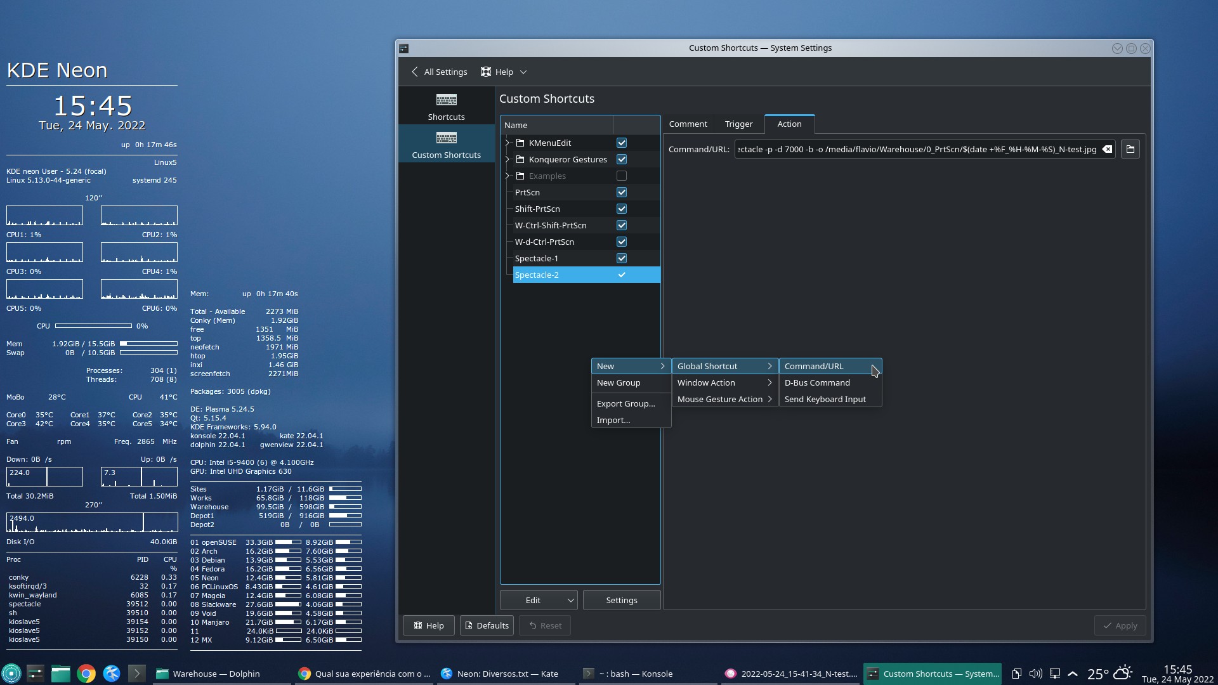1218x685 pixels.
Task: Select Import... menu entry
Action: tap(631, 420)
